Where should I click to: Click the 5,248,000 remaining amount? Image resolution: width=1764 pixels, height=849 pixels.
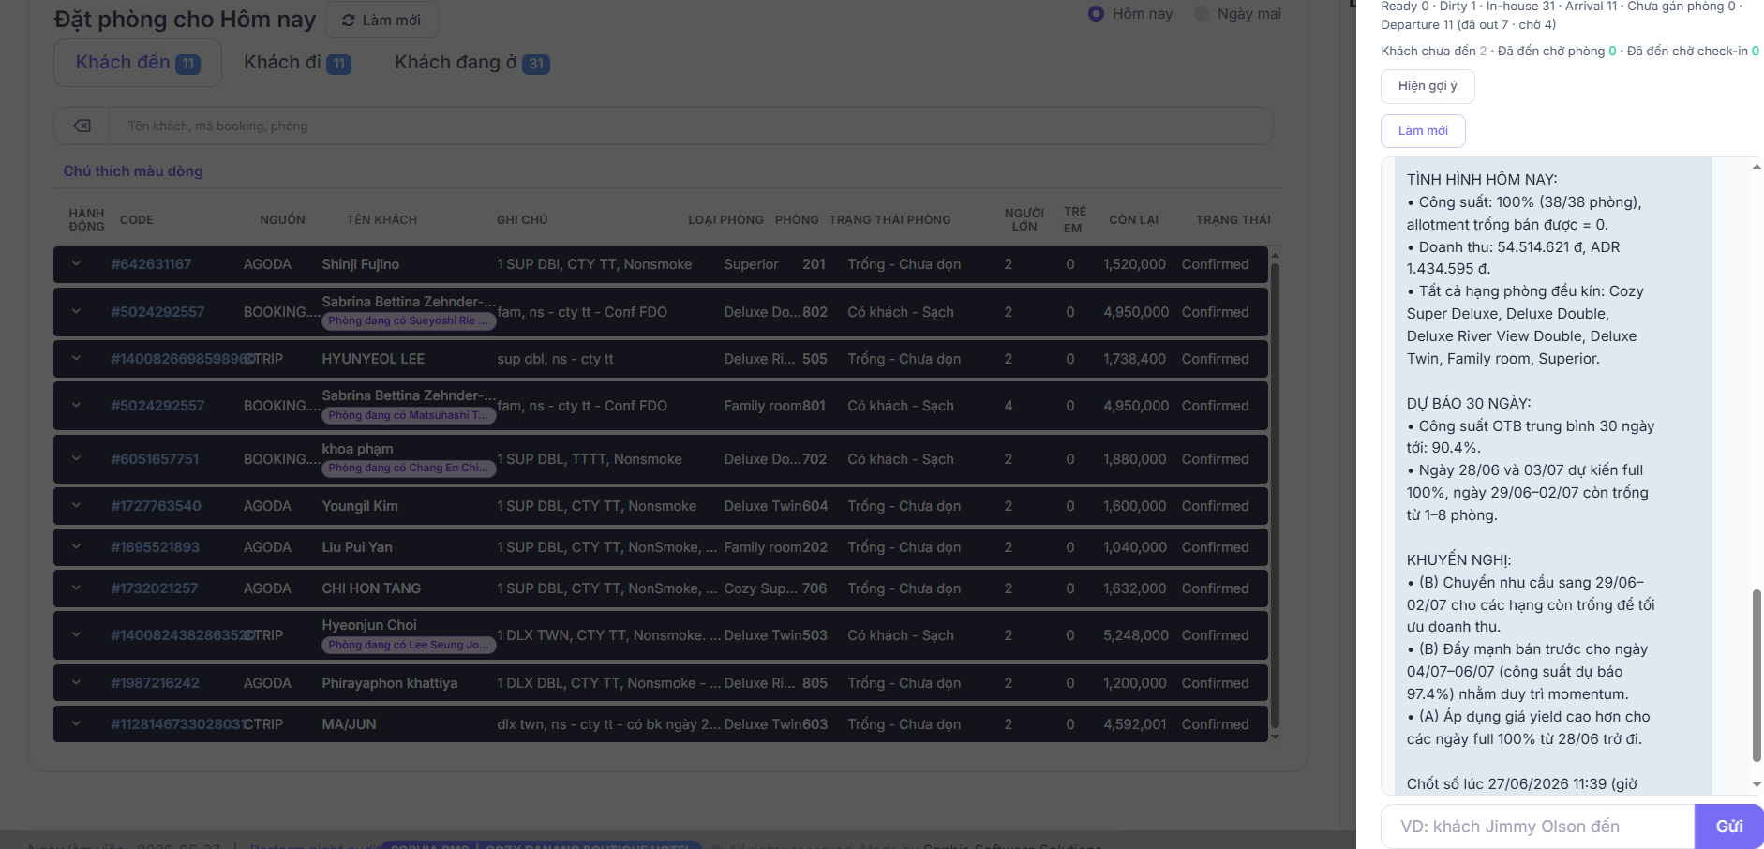point(1136,635)
